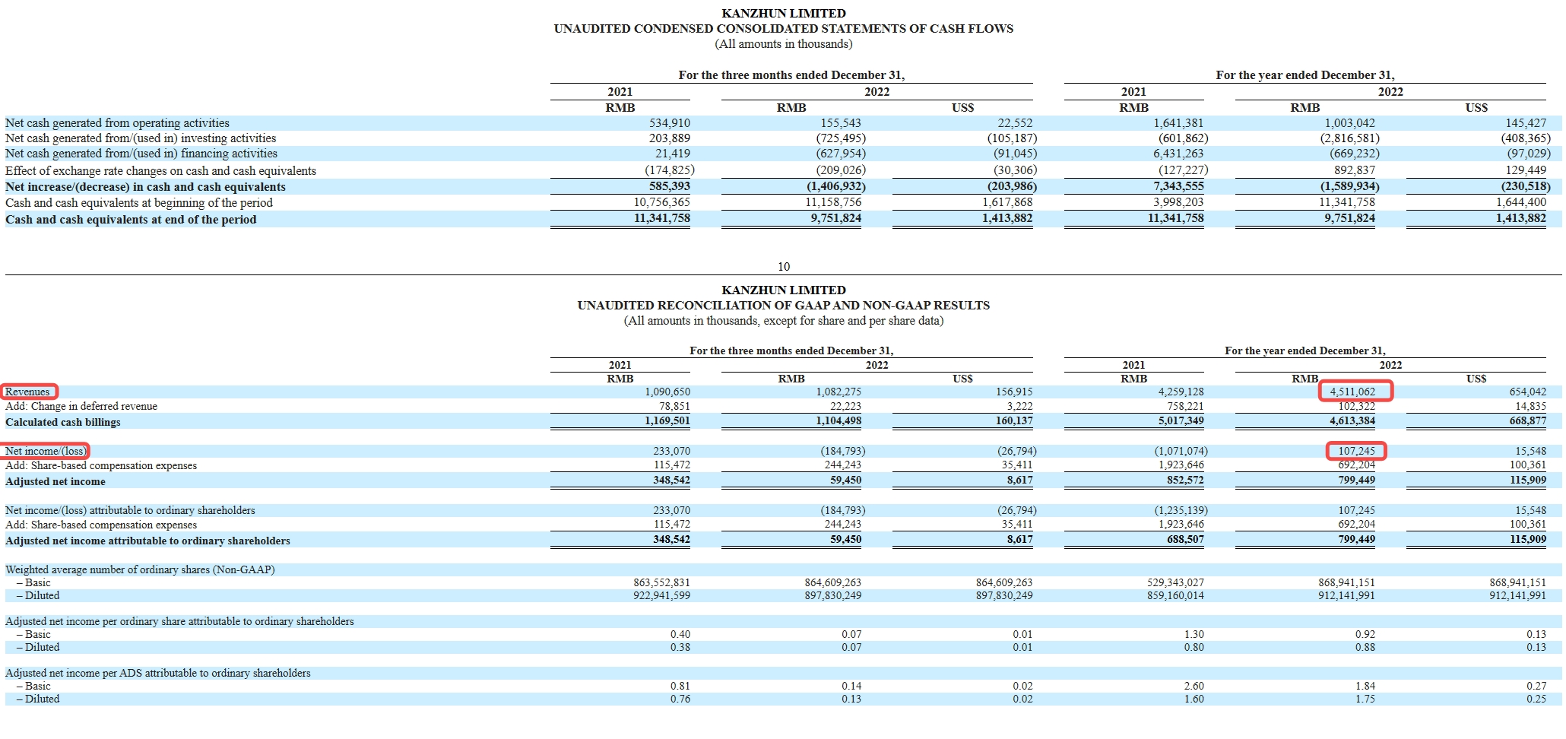Screen dimensions: 1566x739
Task: Click the Weighted average number of ordinary shares label
Action: pos(140,569)
